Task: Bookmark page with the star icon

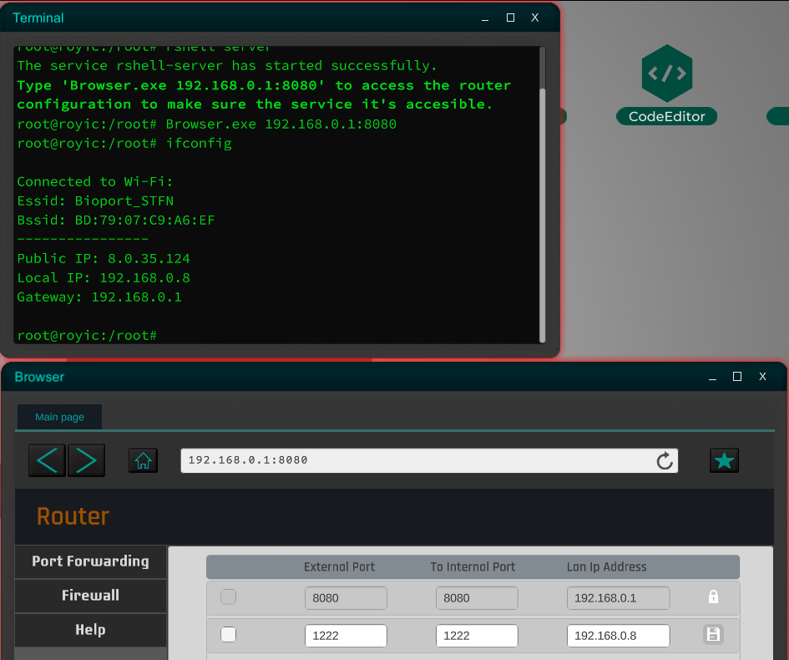Action: click(724, 460)
